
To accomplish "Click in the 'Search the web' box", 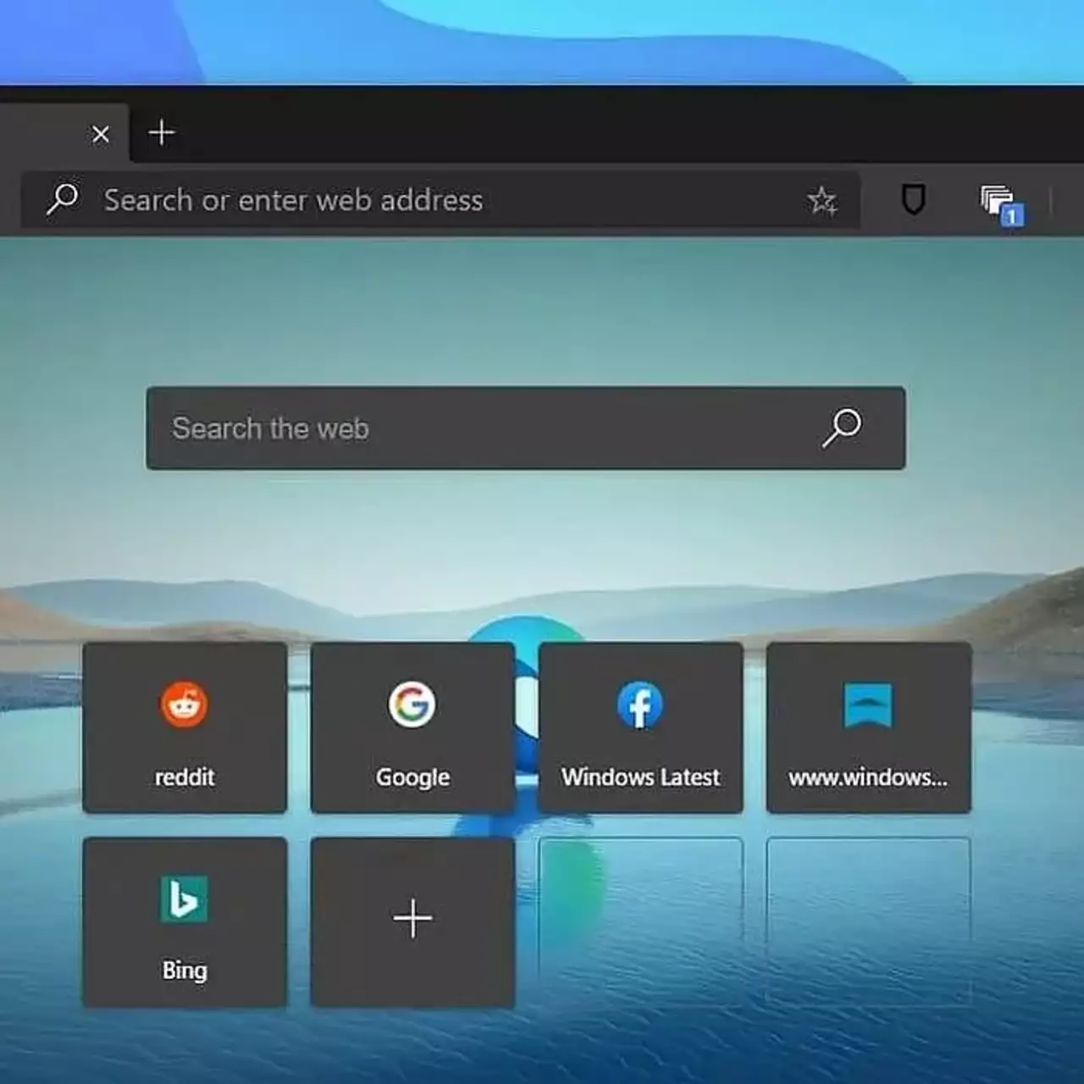I will (x=526, y=429).
